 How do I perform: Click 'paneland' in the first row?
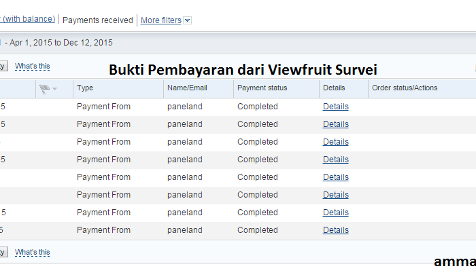pos(184,107)
